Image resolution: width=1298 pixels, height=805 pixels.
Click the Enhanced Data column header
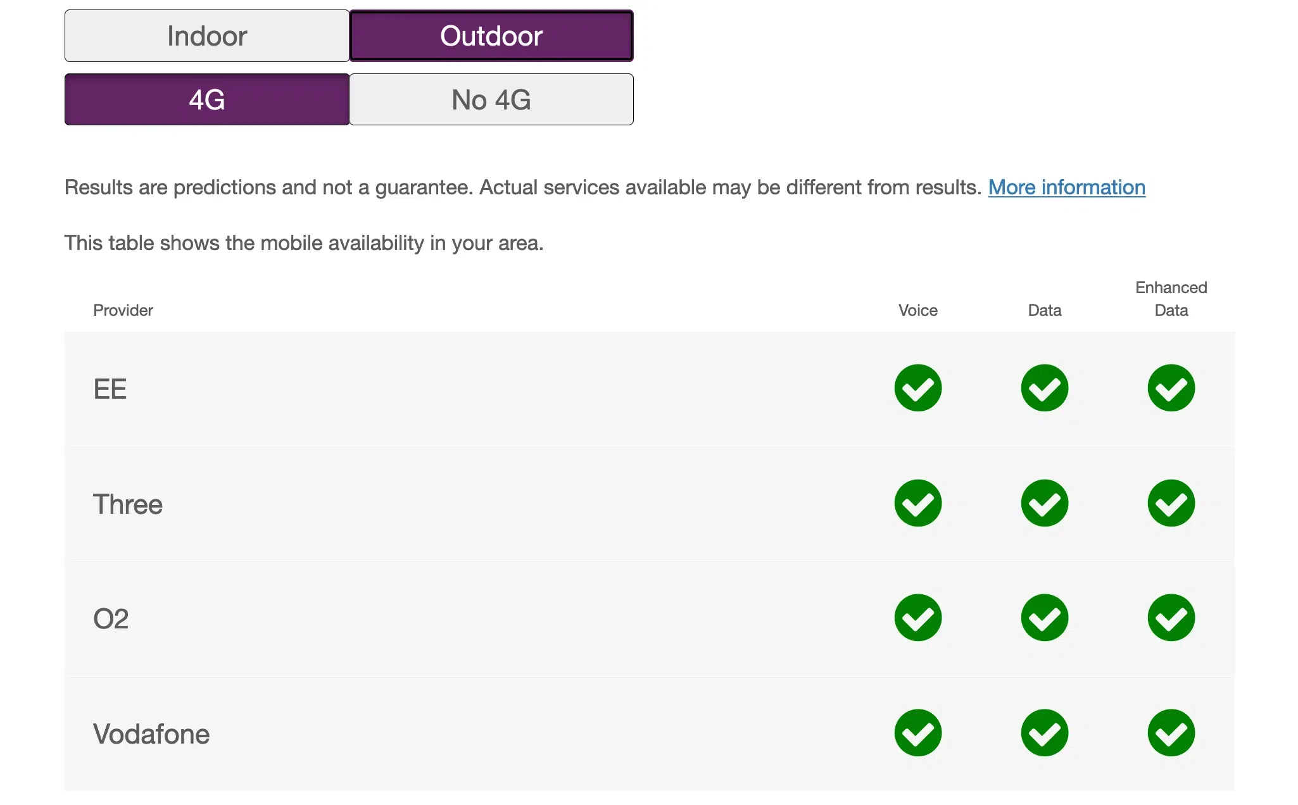[x=1171, y=299]
